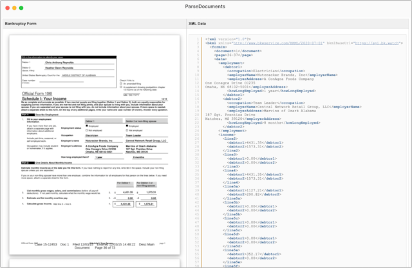Click the '<line5a>' opening tag
This screenshot has width=412, height=268.
pyautogui.click(x=232, y=186)
